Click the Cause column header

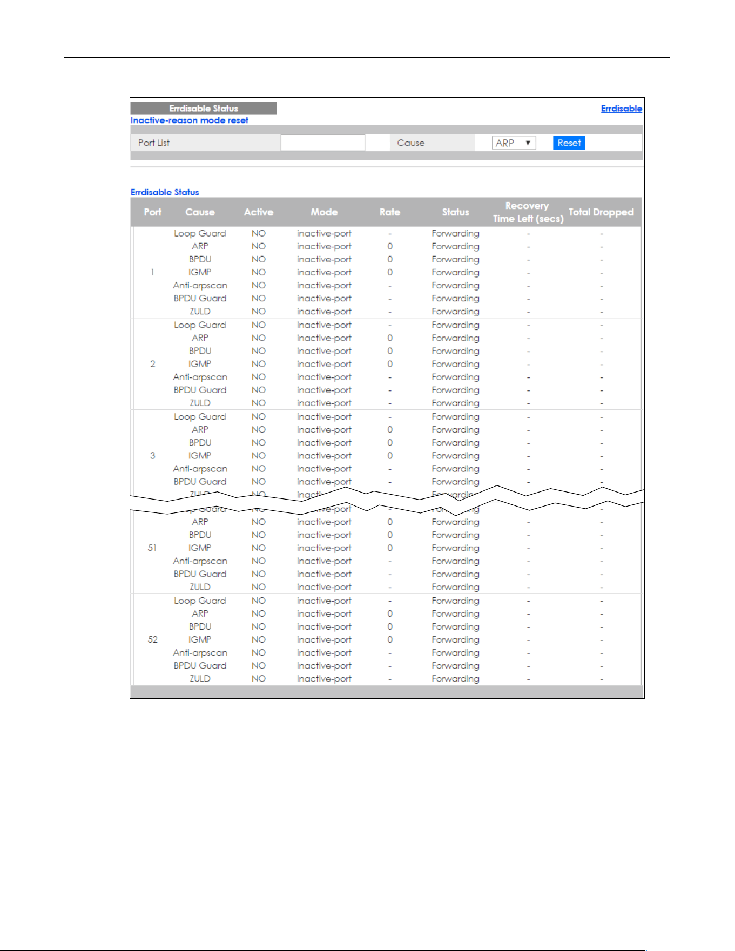point(200,212)
